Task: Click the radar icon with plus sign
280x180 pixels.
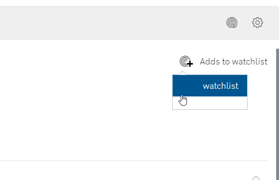Action: [x=186, y=61]
